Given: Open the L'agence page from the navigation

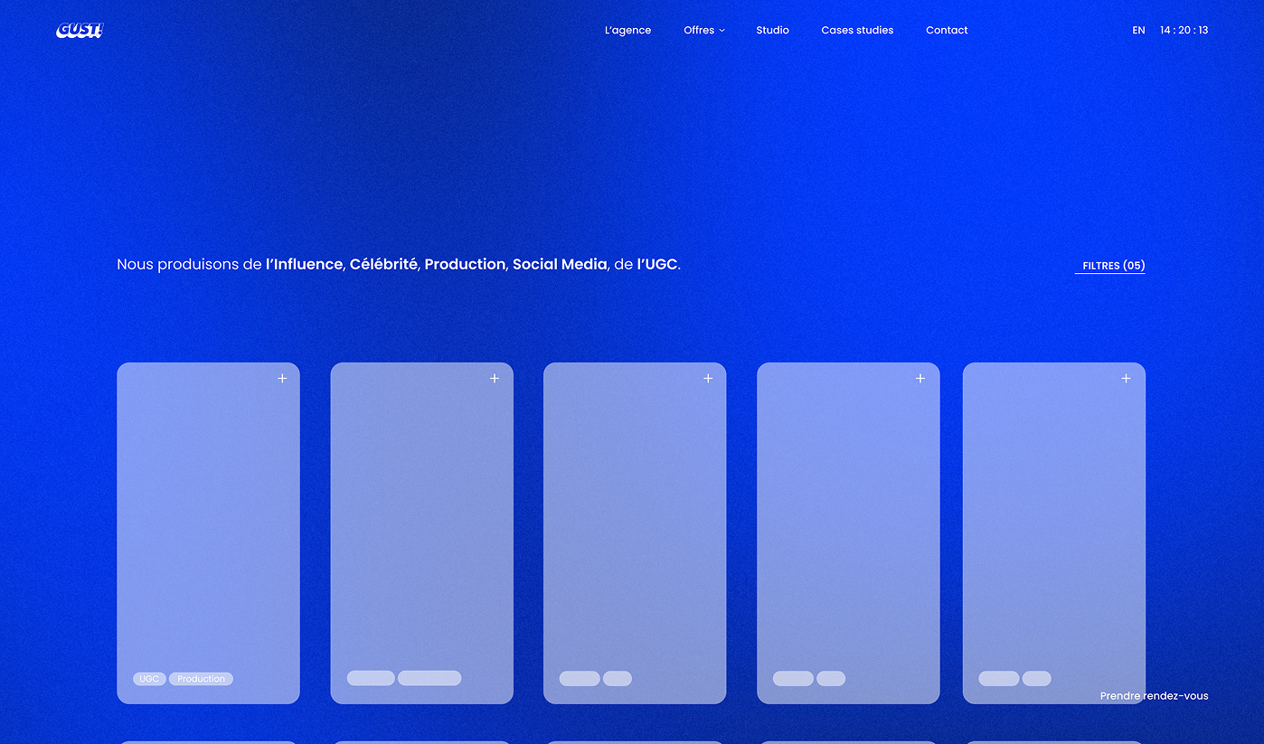Looking at the screenshot, I should pos(627,30).
